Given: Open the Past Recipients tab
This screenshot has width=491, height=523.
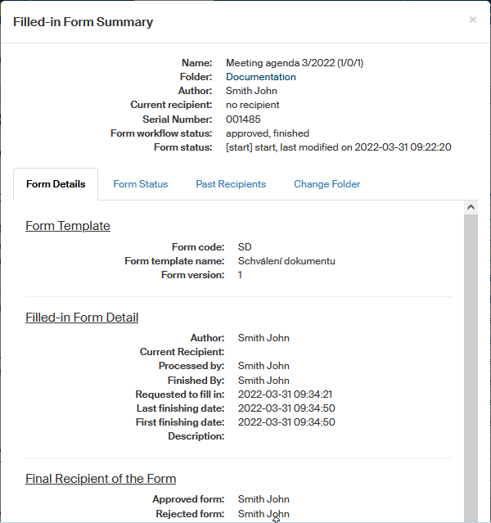Looking at the screenshot, I should (231, 184).
